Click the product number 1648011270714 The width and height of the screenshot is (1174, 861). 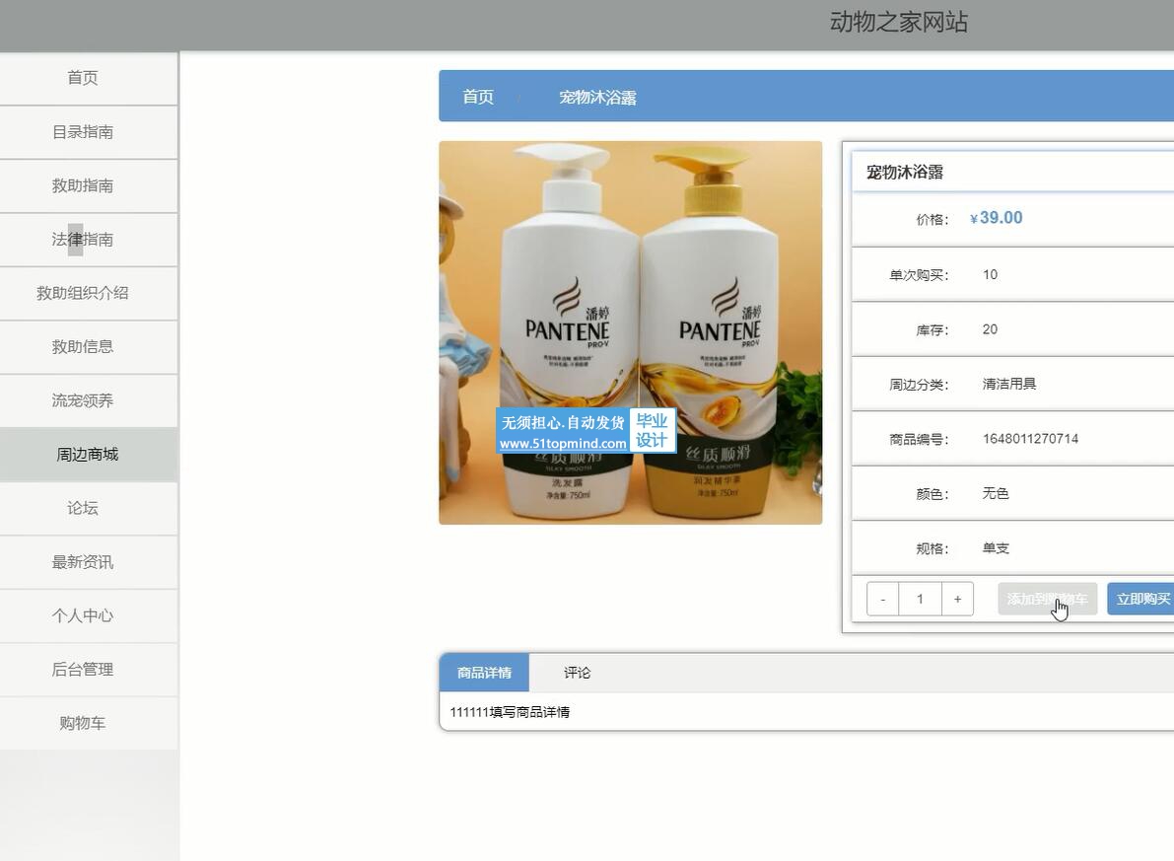pos(1030,438)
